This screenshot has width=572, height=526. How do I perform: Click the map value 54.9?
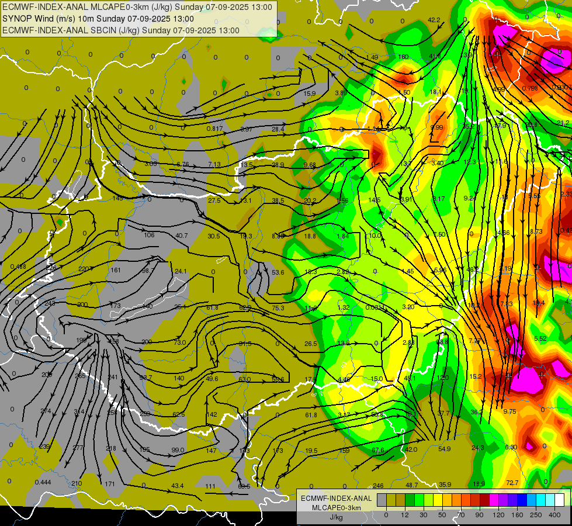pyautogui.click(x=444, y=449)
